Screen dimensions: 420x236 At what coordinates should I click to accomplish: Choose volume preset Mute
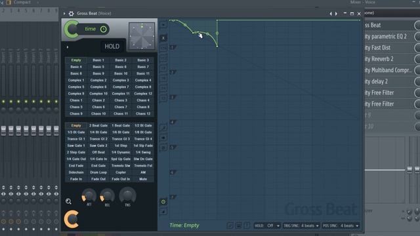point(143,179)
